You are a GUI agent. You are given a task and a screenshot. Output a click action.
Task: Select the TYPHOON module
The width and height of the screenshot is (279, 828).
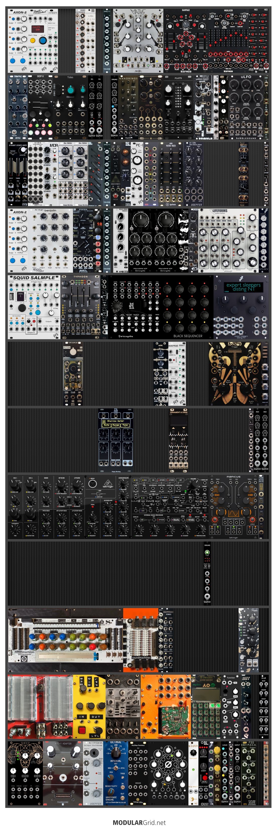81,307
